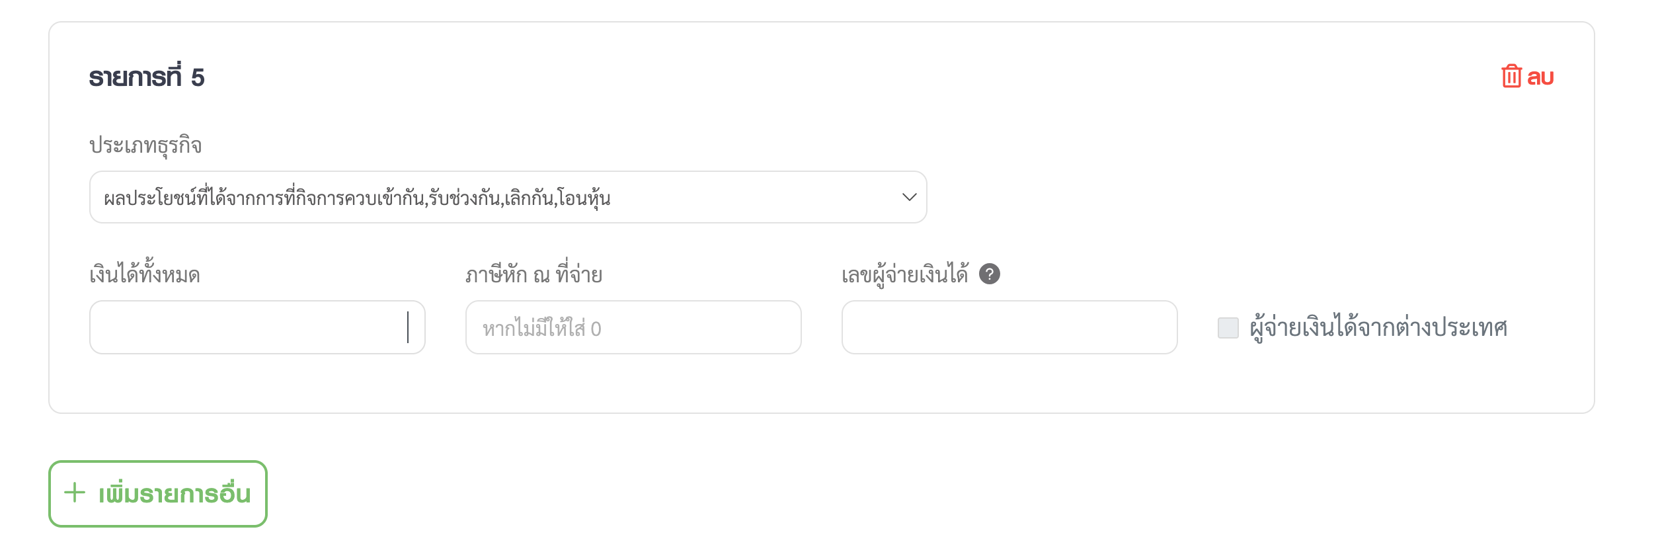Click the ภาษีหัก ณ ที่จ่าย input field
Viewport: 1658px width, 558px height.
pyautogui.click(x=633, y=327)
